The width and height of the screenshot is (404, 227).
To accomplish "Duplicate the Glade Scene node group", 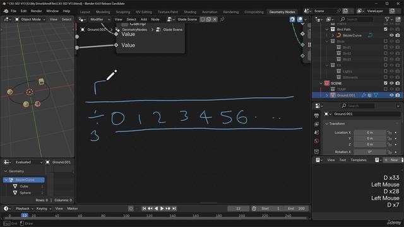I will click(208, 20).
